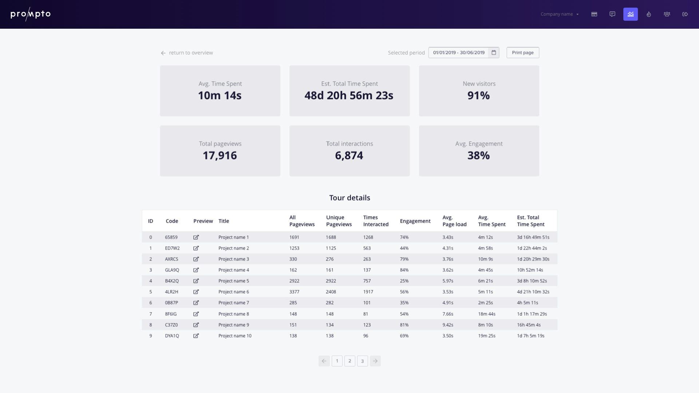Click the prompto logo

[x=30, y=14]
